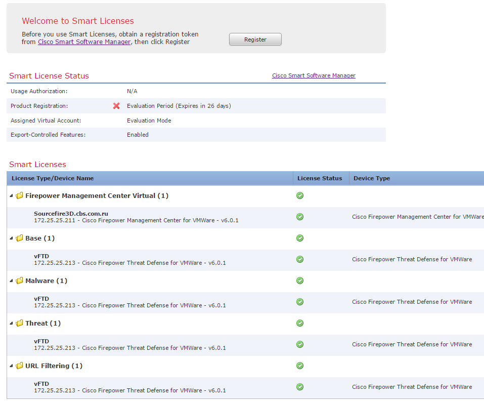Click green status check for vFTD under Malware
The width and height of the screenshot is (484, 401).
[300, 302]
